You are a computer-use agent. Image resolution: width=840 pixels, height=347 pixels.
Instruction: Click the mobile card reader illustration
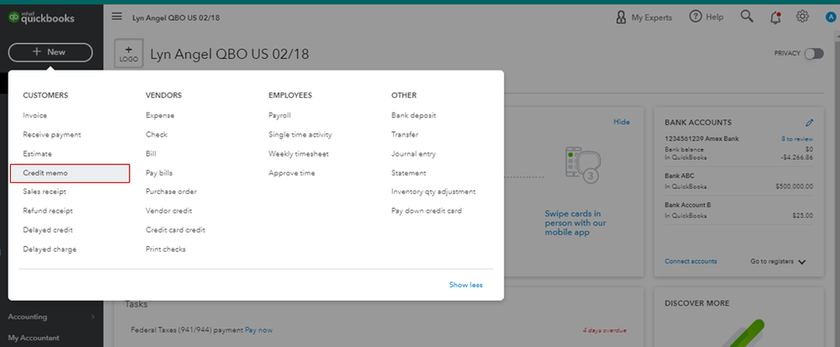coord(582,164)
